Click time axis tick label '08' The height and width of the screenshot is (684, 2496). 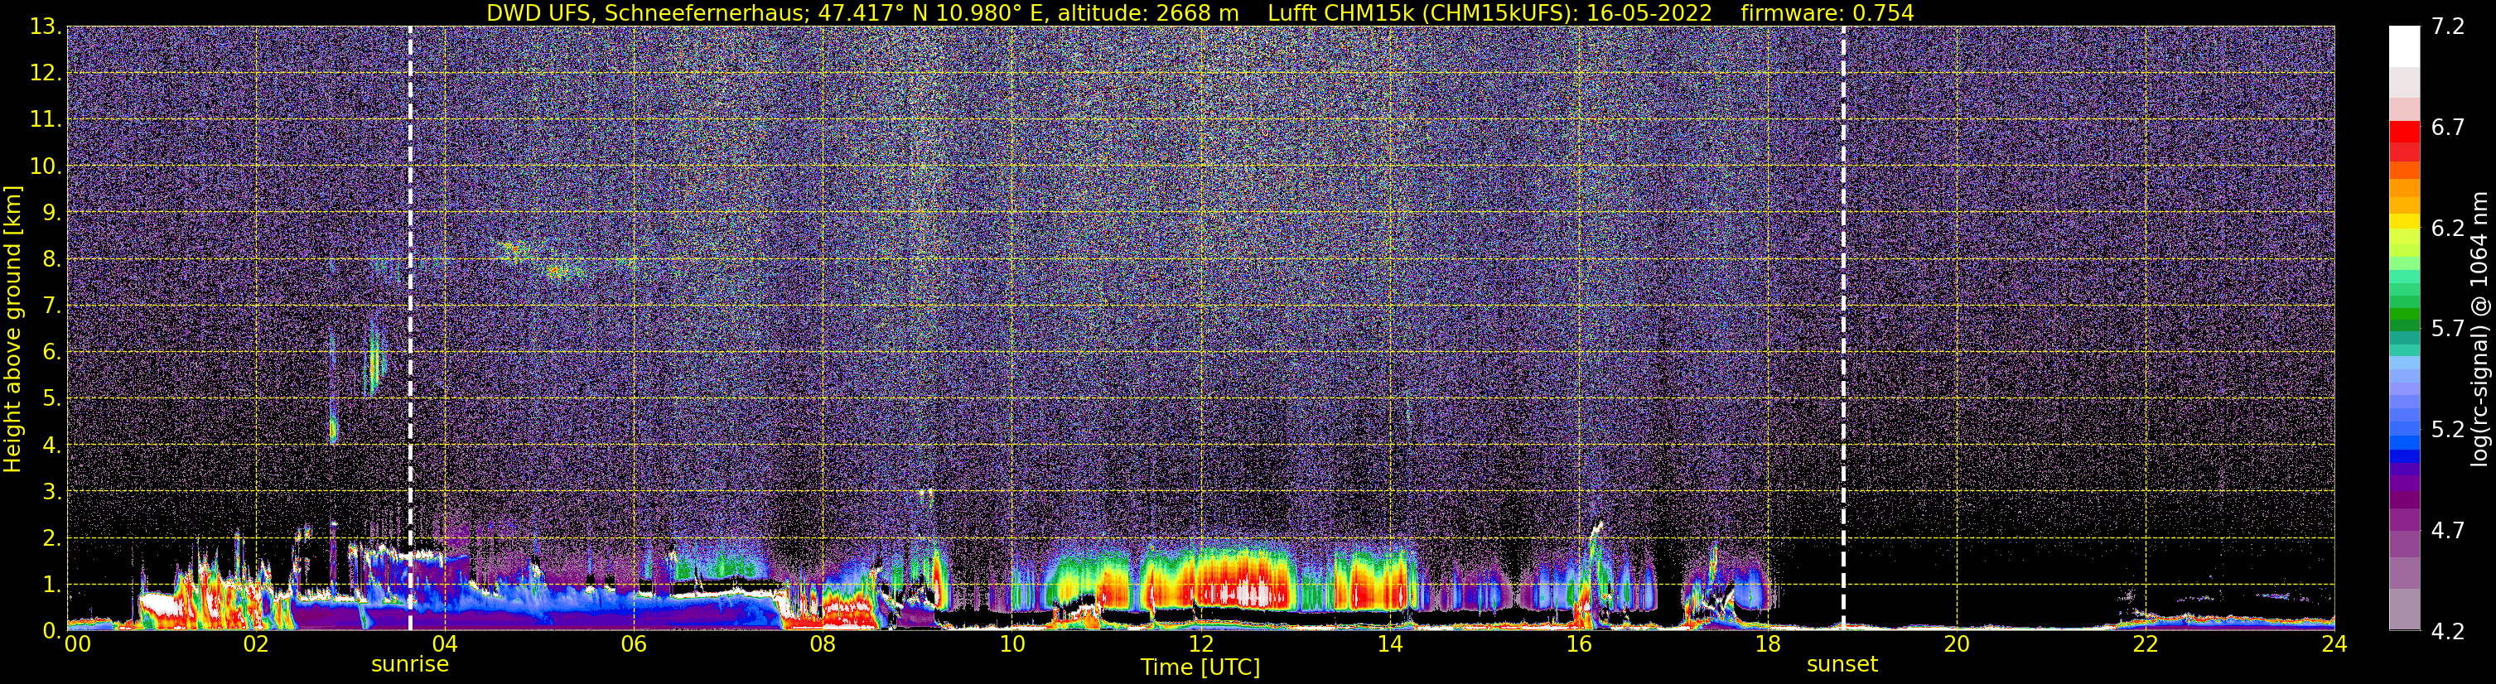tap(823, 644)
